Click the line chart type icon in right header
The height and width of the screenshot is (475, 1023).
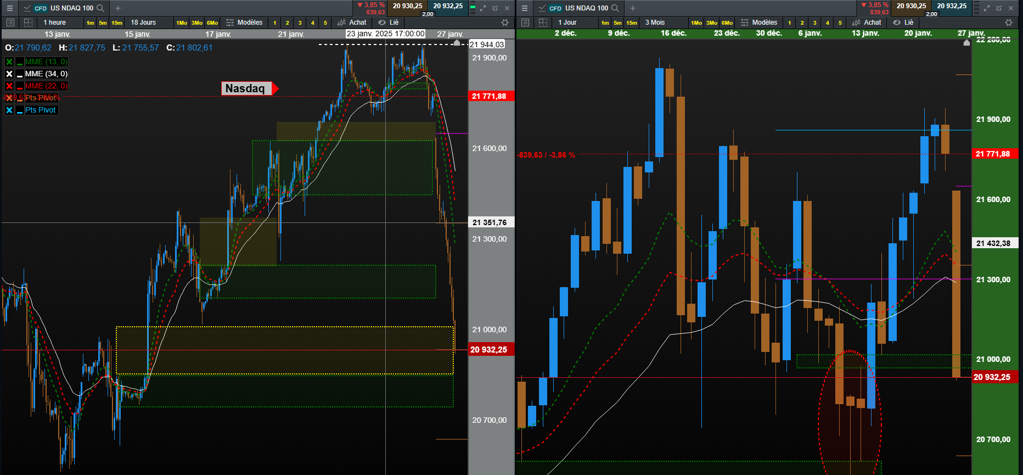click(542, 8)
